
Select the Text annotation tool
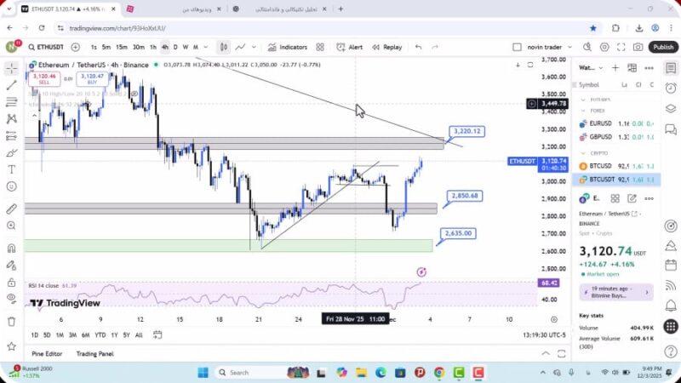point(11,169)
